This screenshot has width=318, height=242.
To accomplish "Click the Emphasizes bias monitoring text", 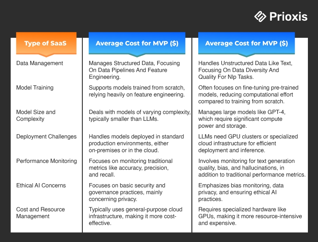I will pyautogui.click(x=241, y=193).
